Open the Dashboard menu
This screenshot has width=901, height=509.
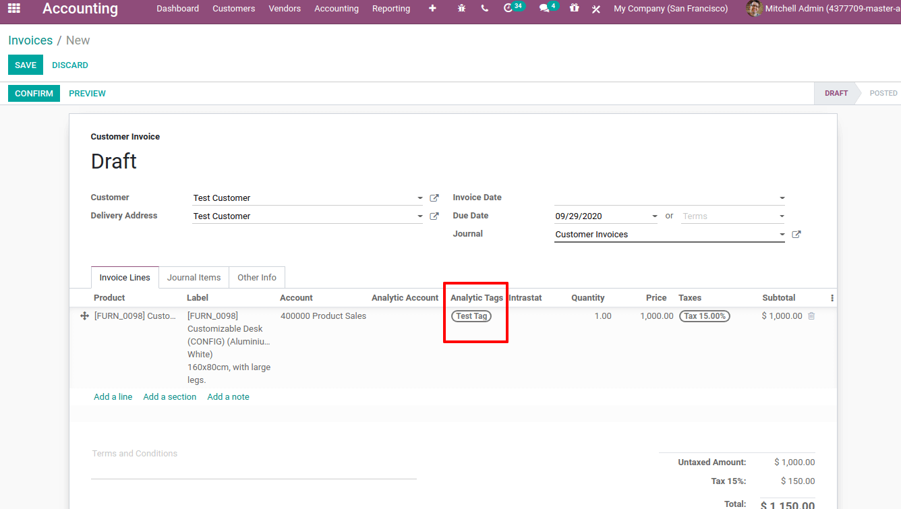pos(177,9)
